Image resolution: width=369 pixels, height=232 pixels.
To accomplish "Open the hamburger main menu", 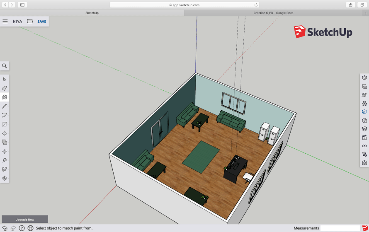I will pos(5,22).
